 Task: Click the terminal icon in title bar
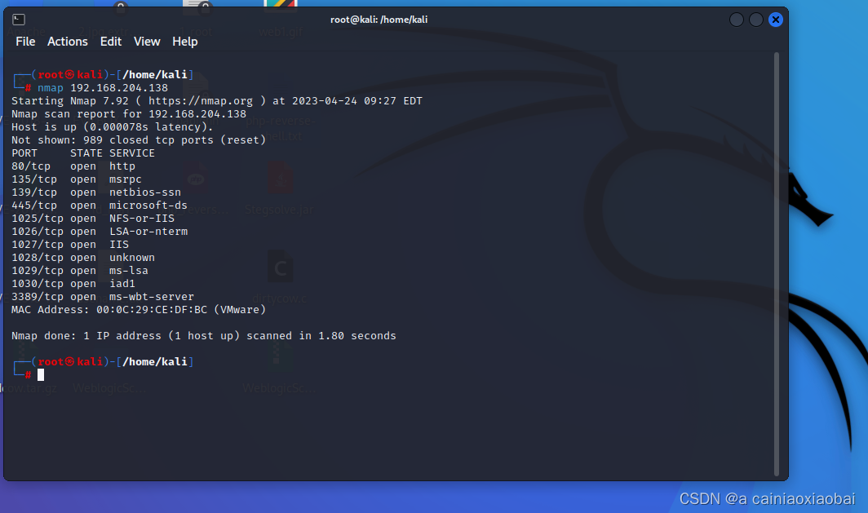[x=18, y=20]
